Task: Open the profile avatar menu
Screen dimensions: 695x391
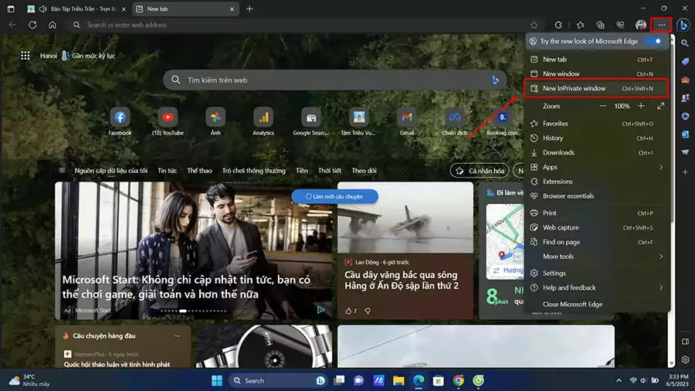Action: 640,25
